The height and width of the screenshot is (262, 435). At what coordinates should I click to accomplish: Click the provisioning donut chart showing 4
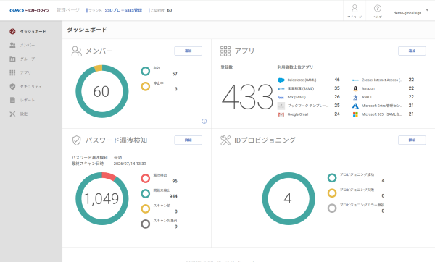coord(289,198)
